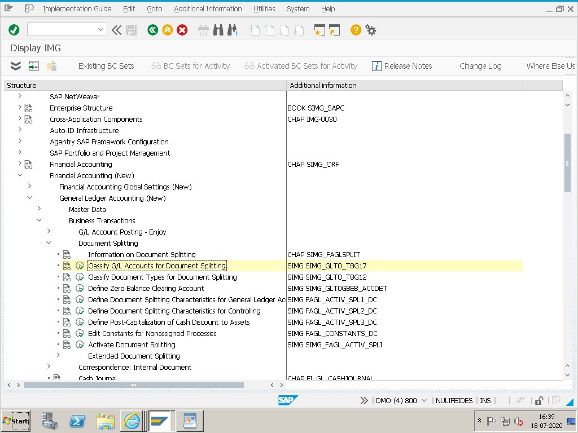Click the Find binoculars icon
The image size is (578, 433).
tap(218, 30)
